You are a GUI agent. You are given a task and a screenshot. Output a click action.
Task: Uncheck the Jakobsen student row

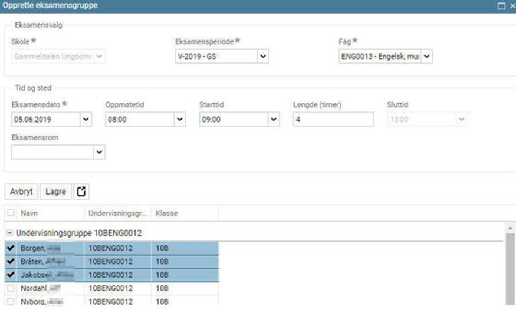(10, 275)
